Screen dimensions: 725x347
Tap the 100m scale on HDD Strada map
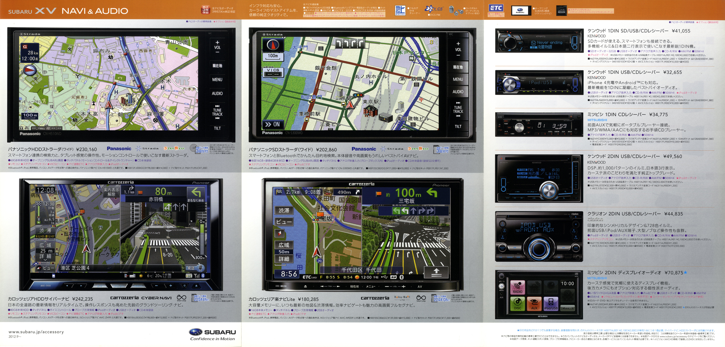pyautogui.click(x=30, y=116)
